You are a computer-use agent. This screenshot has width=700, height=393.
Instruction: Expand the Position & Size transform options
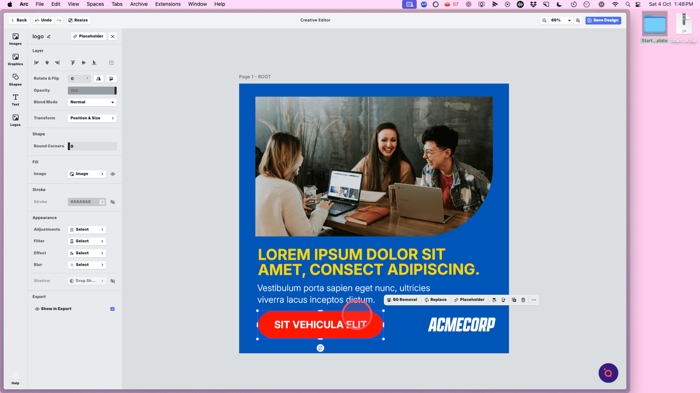click(x=92, y=118)
